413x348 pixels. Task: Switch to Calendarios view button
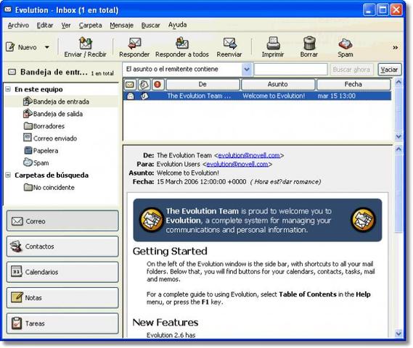[x=62, y=272]
